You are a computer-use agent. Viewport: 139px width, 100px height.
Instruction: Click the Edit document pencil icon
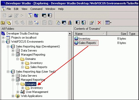16,15
